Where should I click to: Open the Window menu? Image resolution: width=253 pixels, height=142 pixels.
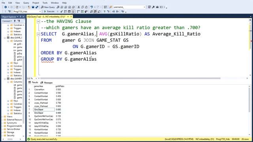55,3
